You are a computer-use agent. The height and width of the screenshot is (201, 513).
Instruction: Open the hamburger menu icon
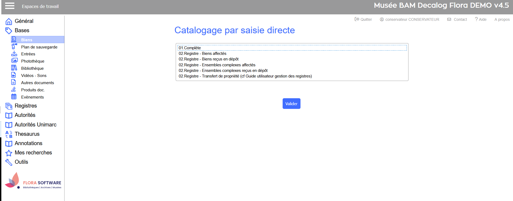tap(10, 6)
